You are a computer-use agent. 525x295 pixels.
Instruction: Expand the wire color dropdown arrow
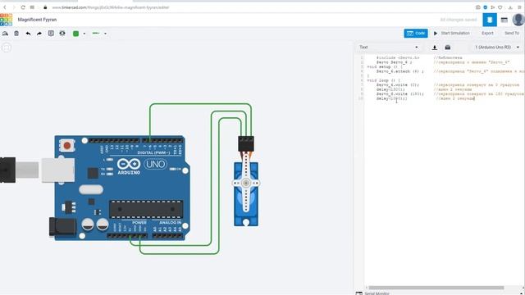pos(84,34)
